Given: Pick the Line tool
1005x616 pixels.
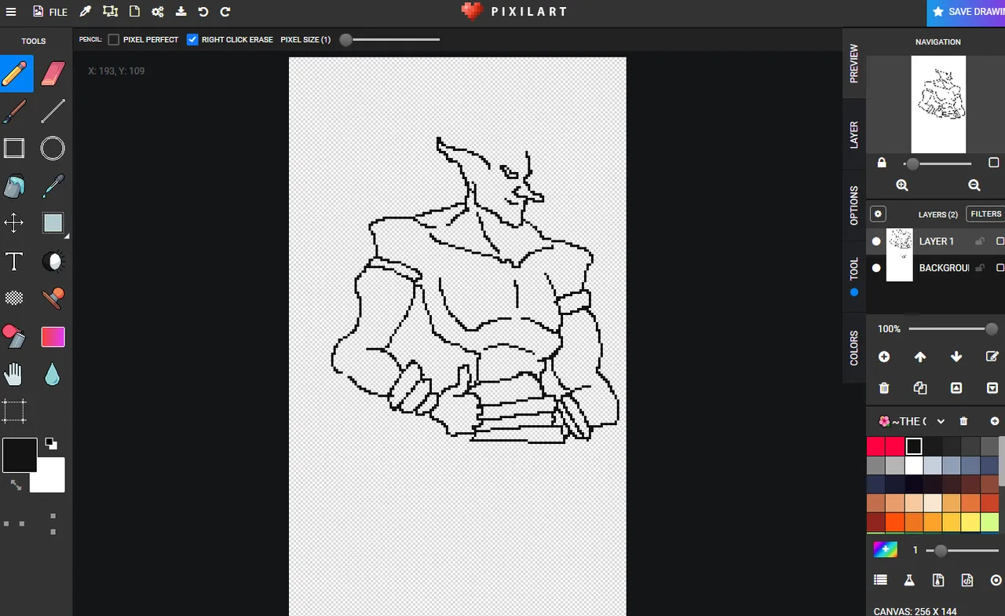Looking at the screenshot, I should (x=53, y=111).
